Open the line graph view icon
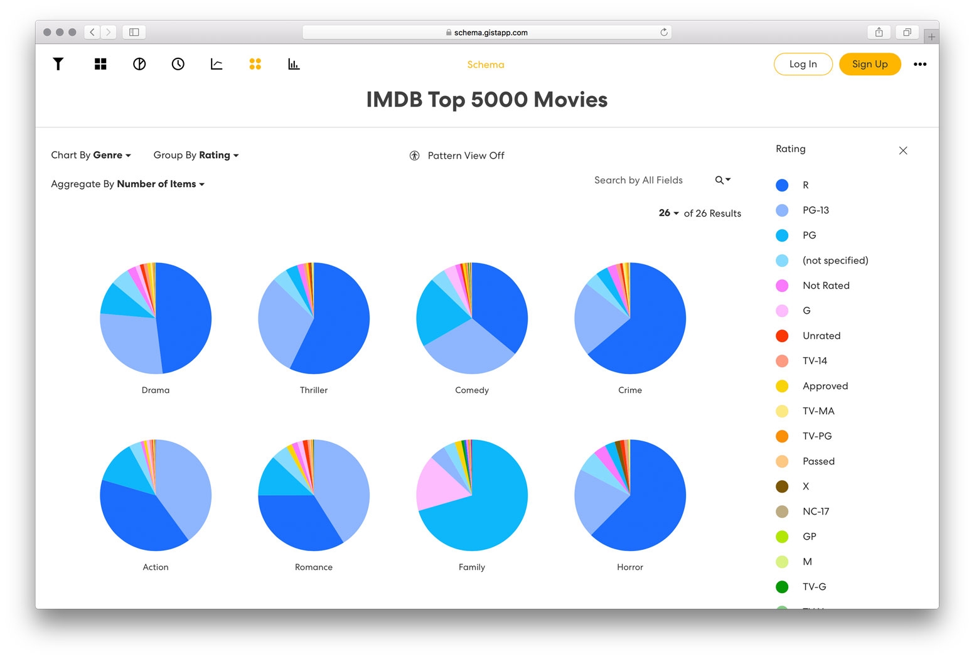 click(x=217, y=64)
